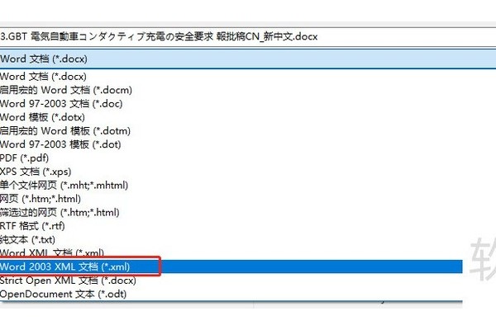Select 网页 (*.htm;*.html) format
The height and width of the screenshot is (330, 496).
tap(231, 199)
